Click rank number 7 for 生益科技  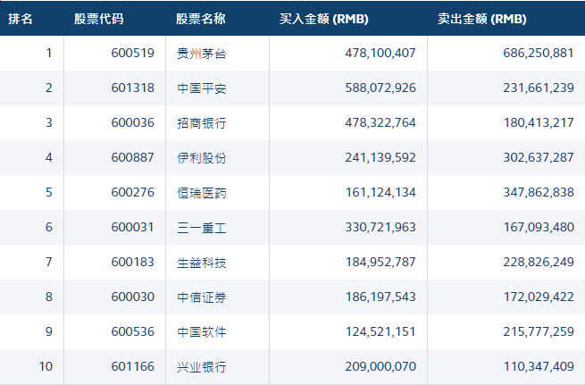click(x=49, y=262)
